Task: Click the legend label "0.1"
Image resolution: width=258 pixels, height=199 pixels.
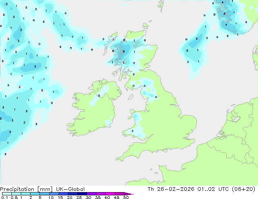Action: 4,197
